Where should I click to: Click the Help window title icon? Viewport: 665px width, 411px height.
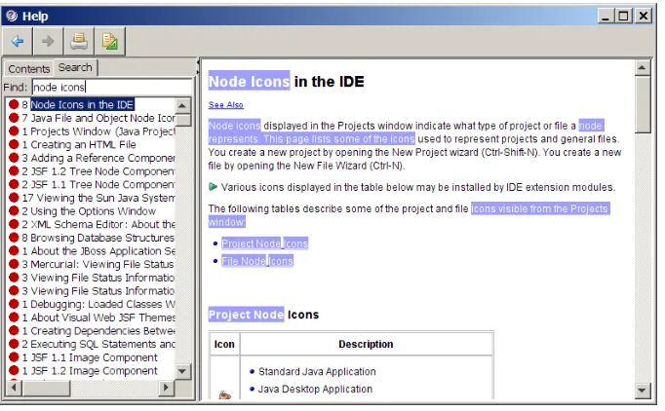pos(12,17)
